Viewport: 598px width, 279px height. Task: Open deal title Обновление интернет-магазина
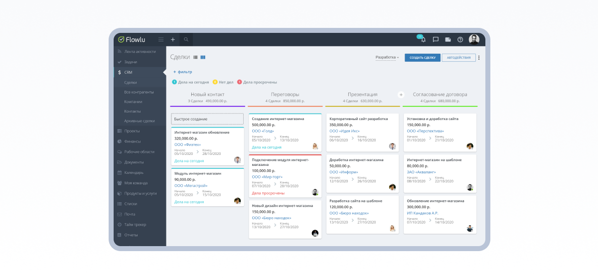click(436, 201)
